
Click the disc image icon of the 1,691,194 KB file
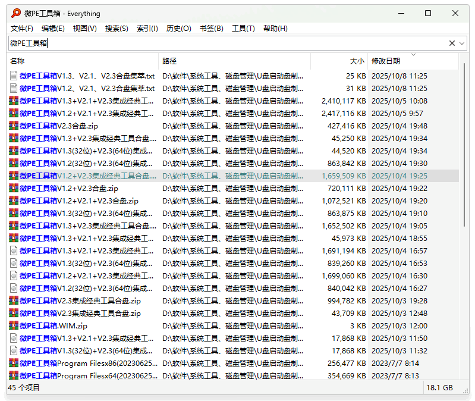pos(14,250)
